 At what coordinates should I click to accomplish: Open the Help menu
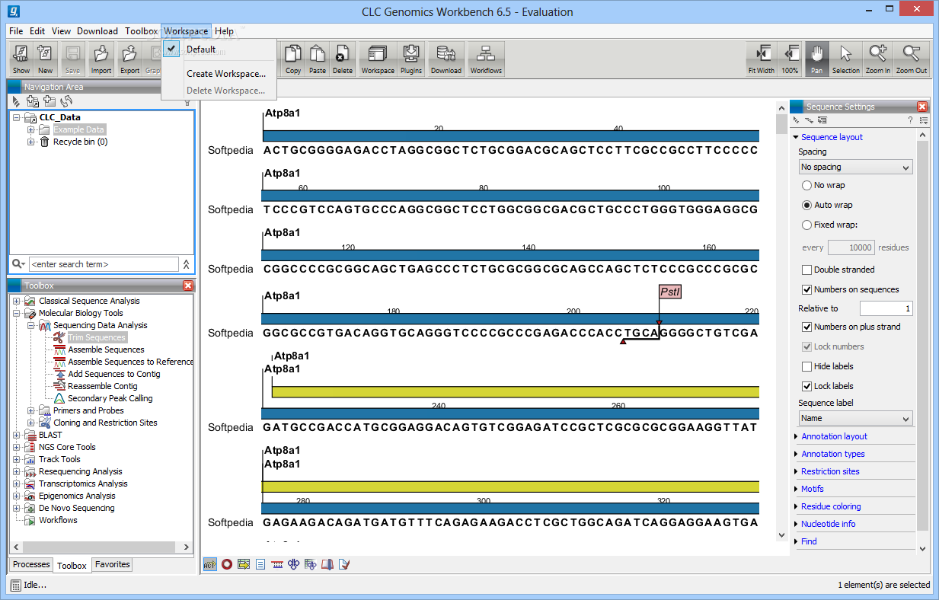(224, 31)
